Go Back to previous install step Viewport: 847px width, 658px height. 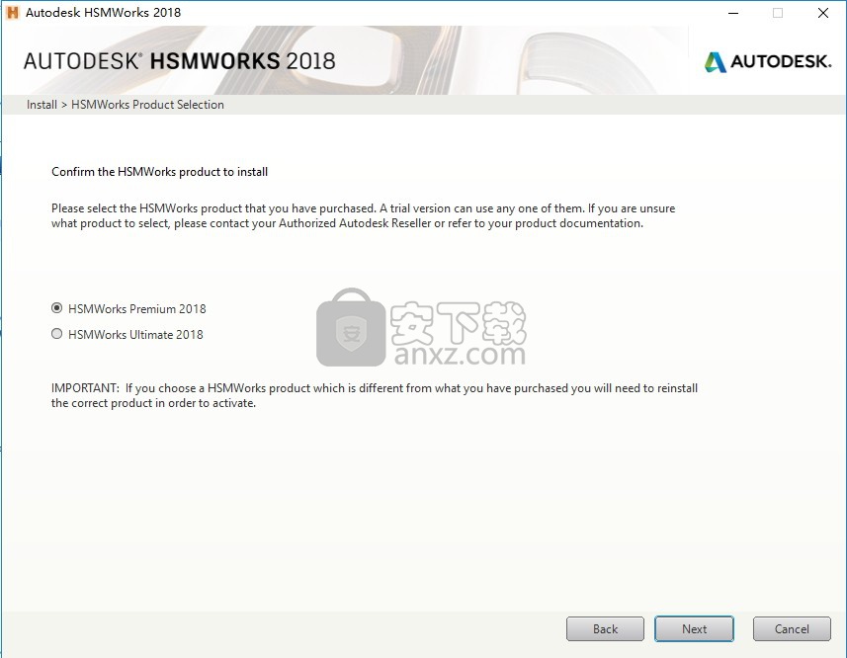point(605,628)
